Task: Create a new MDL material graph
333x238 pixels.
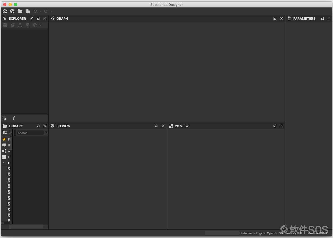Action: (12, 11)
